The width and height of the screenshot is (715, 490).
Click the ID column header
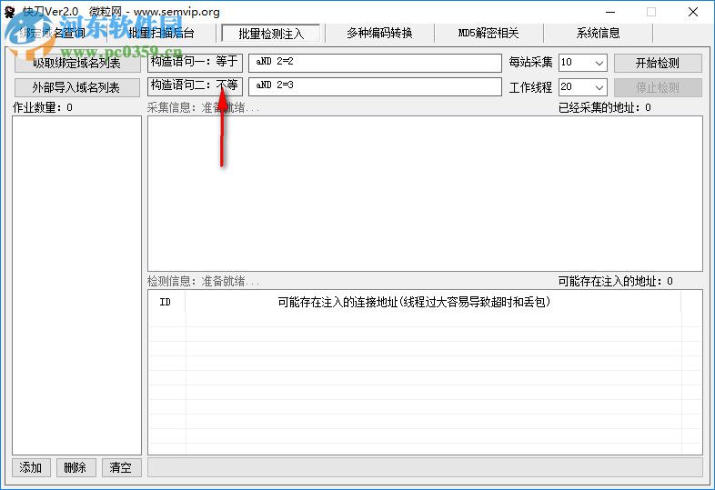tap(166, 302)
